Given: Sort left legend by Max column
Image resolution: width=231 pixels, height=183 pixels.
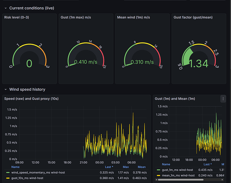Looking at the screenshot, I should 126,167.
